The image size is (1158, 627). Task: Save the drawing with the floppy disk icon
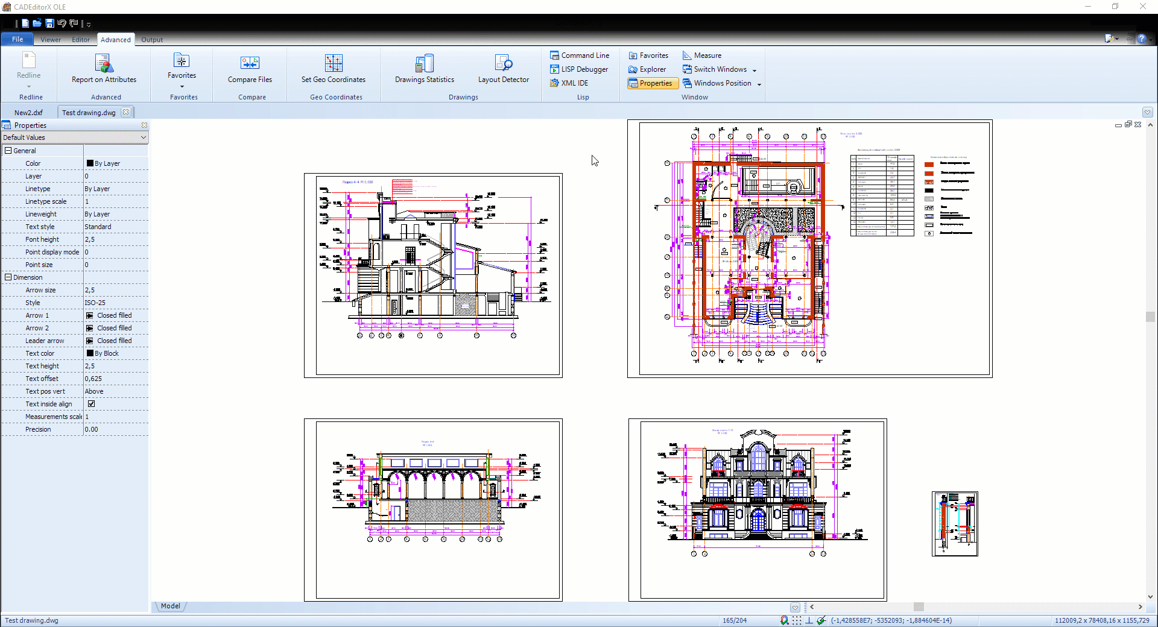tap(49, 24)
